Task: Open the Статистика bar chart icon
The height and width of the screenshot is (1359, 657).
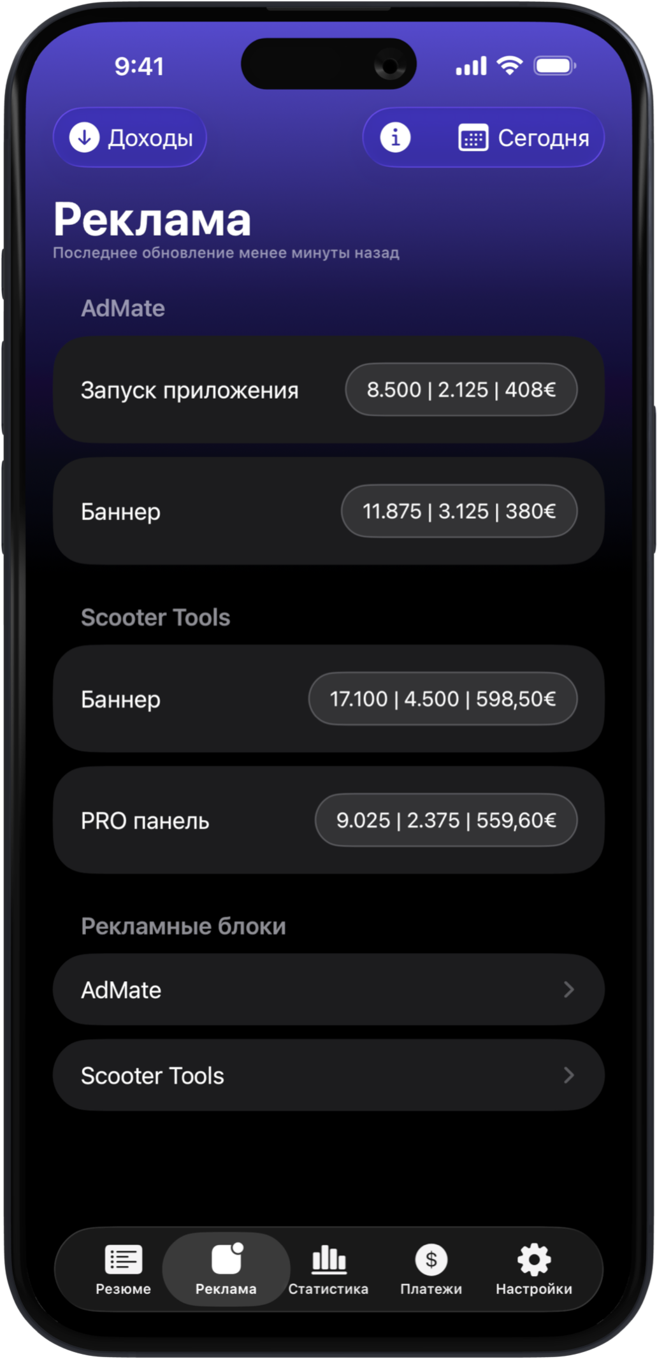Action: click(328, 1259)
